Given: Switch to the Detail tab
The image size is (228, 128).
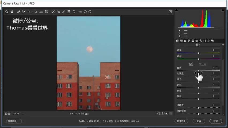Looking at the screenshot, I should 185,41.
